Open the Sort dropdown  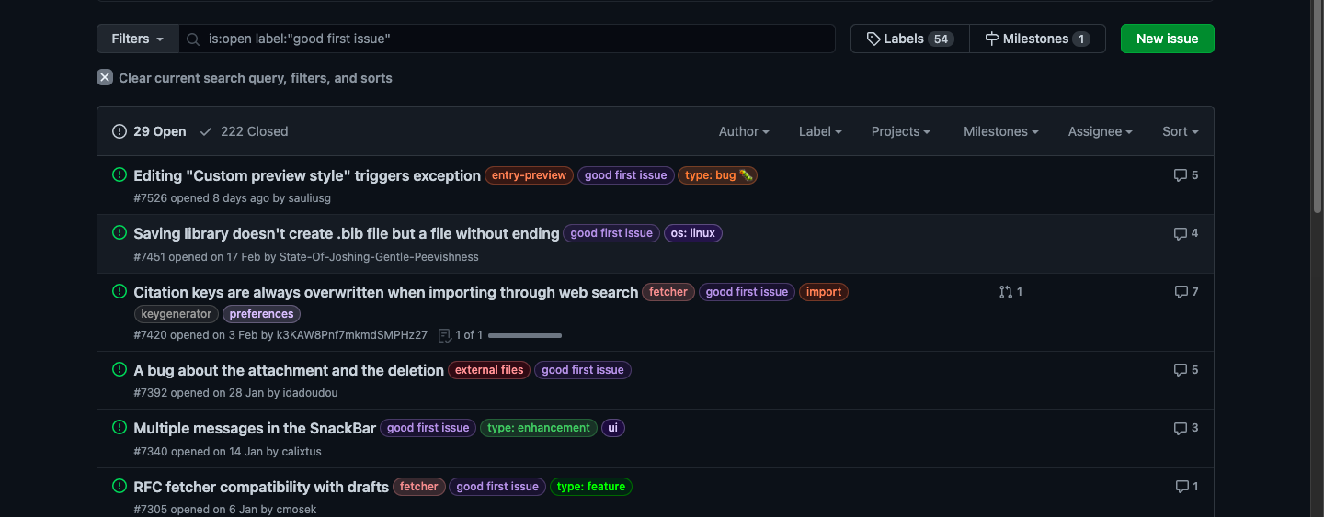[x=1180, y=131]
